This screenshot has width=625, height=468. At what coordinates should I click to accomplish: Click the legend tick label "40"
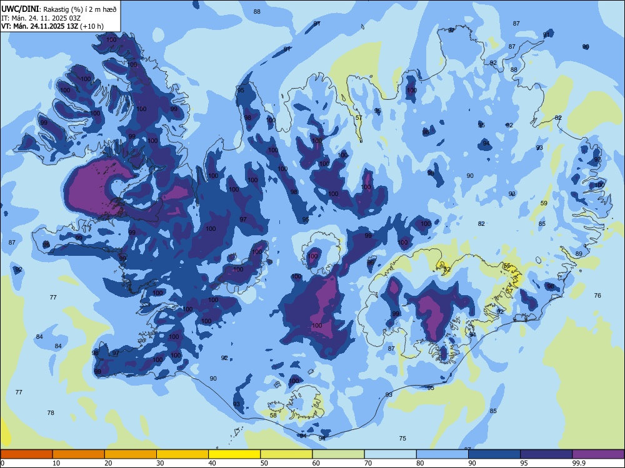[x=212, y=463]
